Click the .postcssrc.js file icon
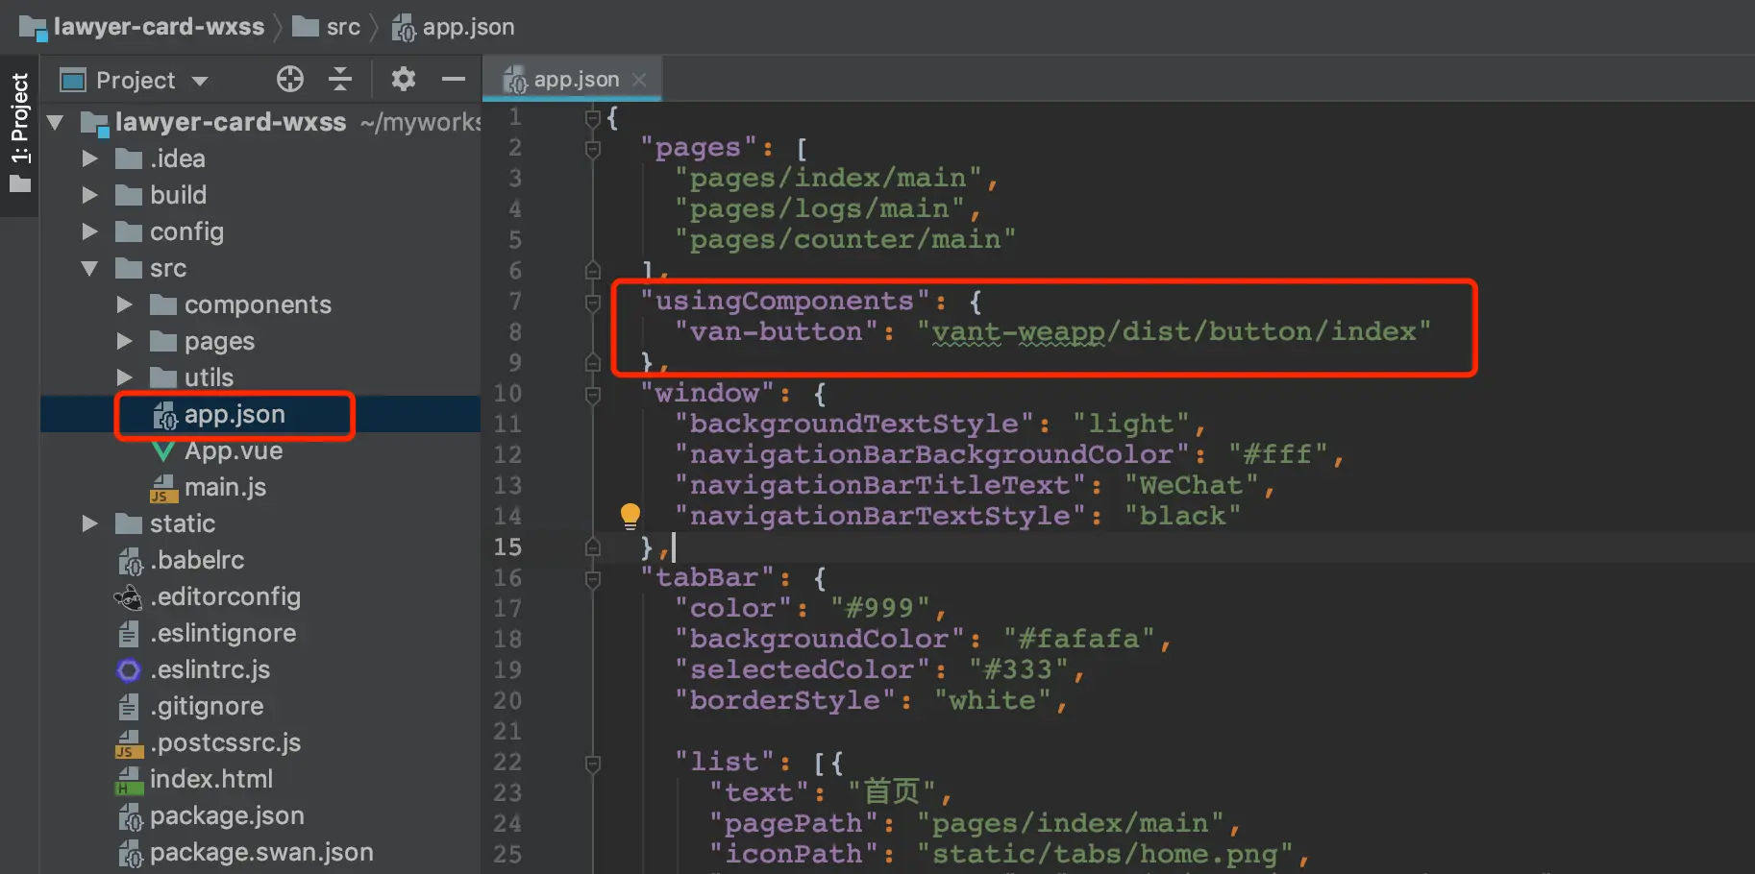Viewport: 1755px width, 874px height. [x=129, y=743]
